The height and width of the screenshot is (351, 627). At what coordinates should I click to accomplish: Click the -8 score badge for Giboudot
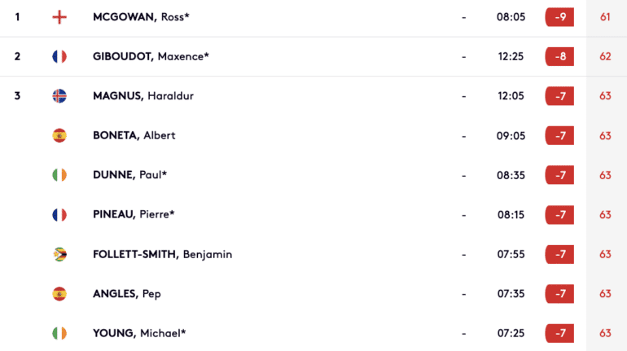tap(559, 56)
